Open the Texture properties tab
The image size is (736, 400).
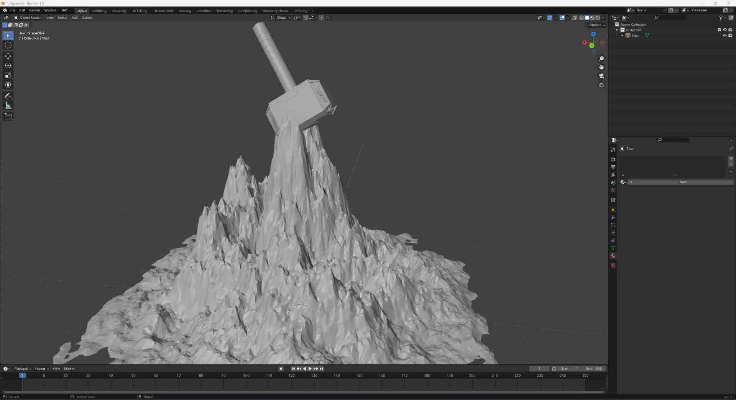click(x=613, y=266)
